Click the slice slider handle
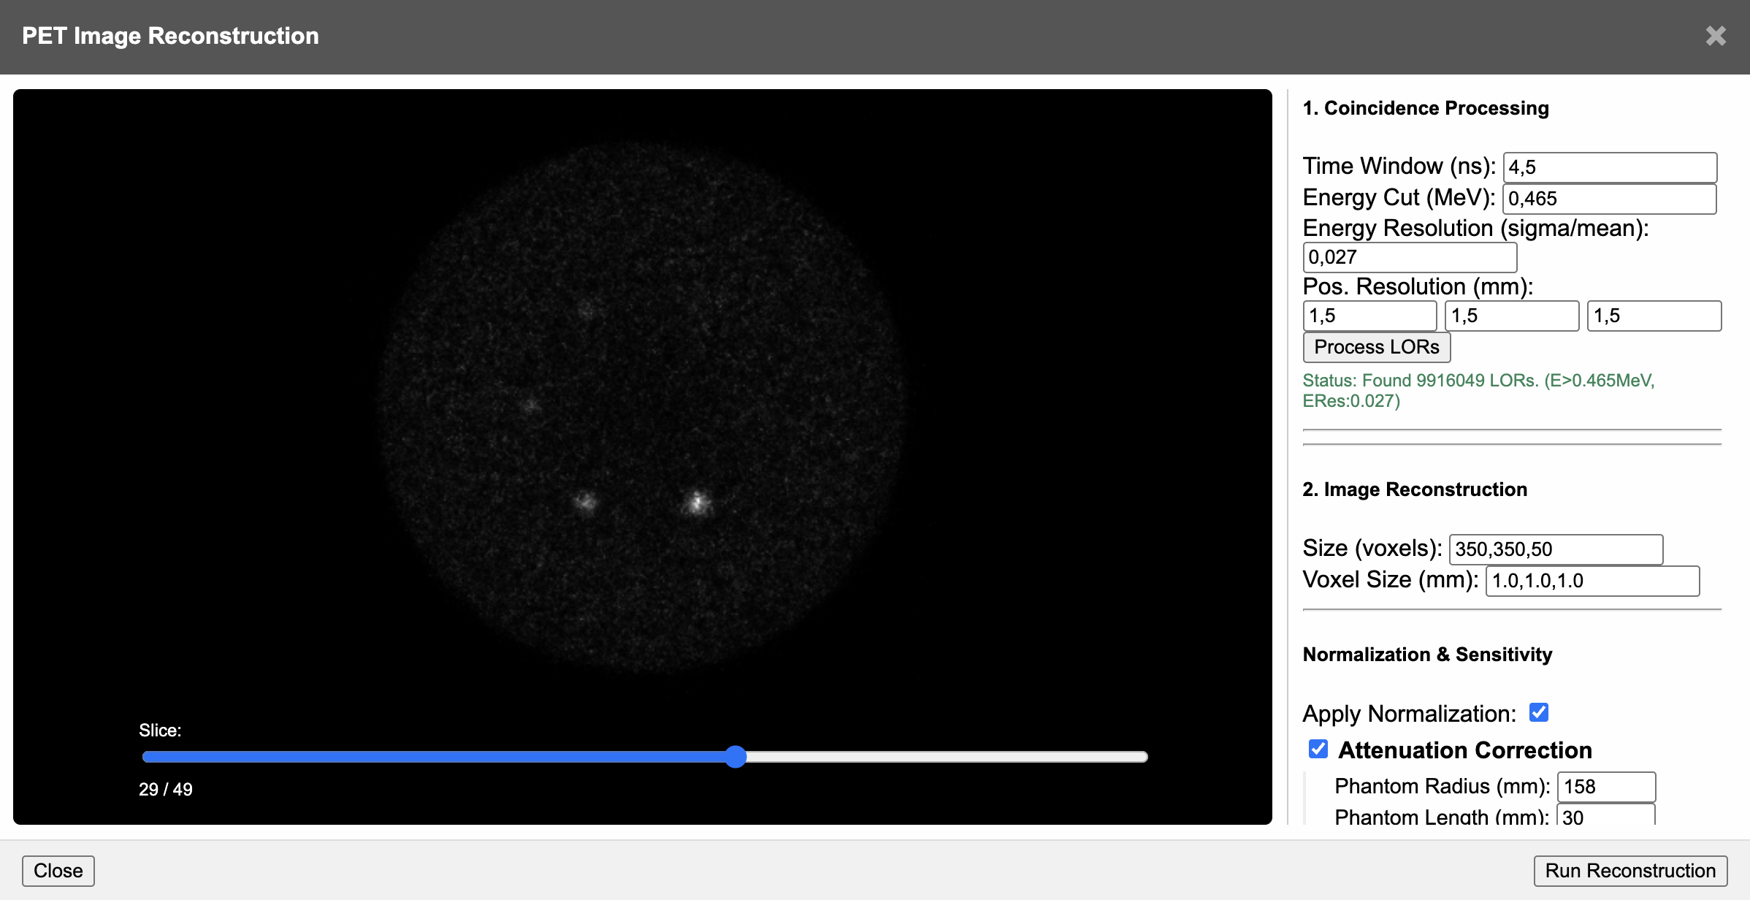The image size is (1750, 900). pyautogui.click(x=735, y=757)
